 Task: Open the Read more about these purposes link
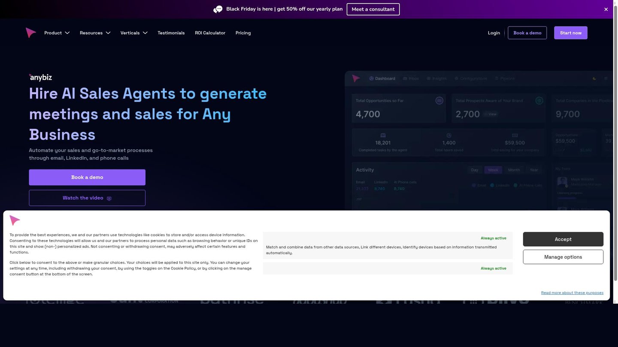point(572,293)
